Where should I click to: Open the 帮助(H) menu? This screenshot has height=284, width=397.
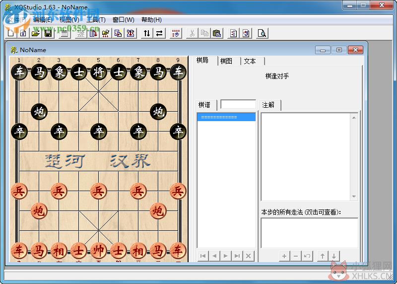click(x=151, y=20)
